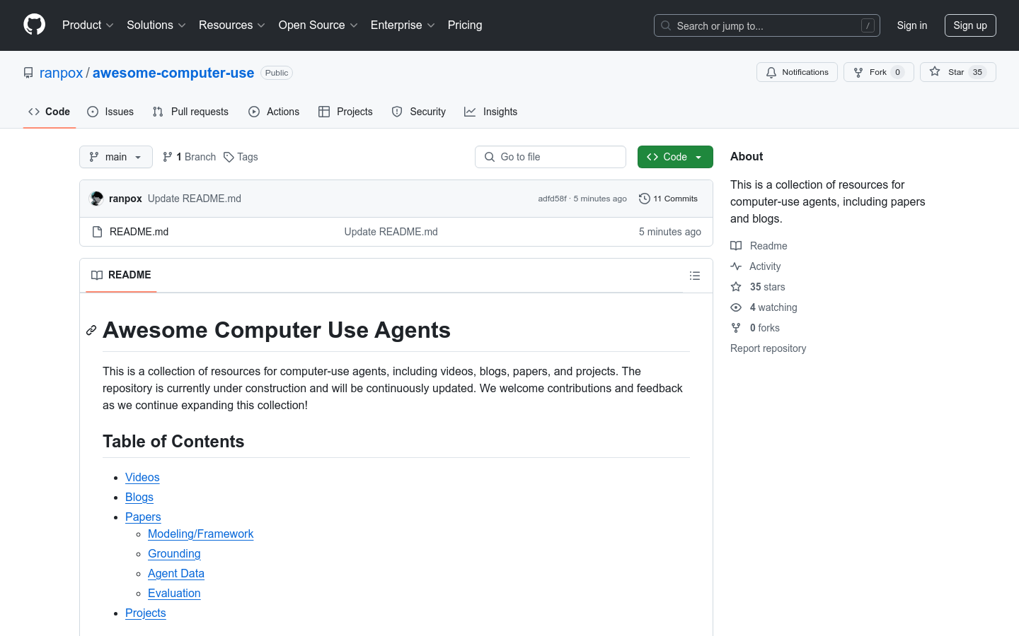Open the Product dropdown menu

(x=88, y=25)
